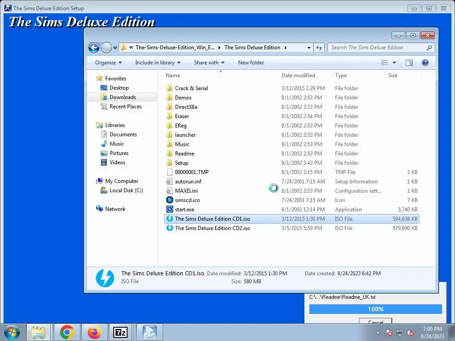Viewport: 455px width, 341px height.
Task: Expand the hidden breadcrumb chevrons
Action: pos(131,47)
